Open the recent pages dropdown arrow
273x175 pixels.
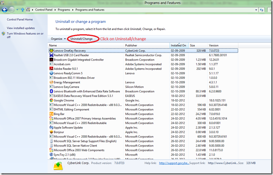[x=17, y=10]
